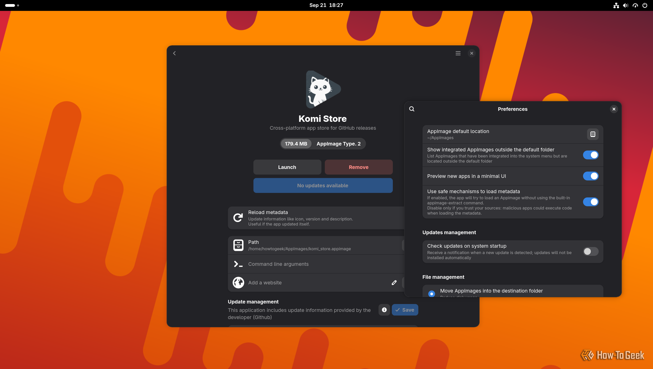This screenshot has height=369, width=653.
Task: Select Move AppImages into destination folder radio
Action: [x=432, y=294]
